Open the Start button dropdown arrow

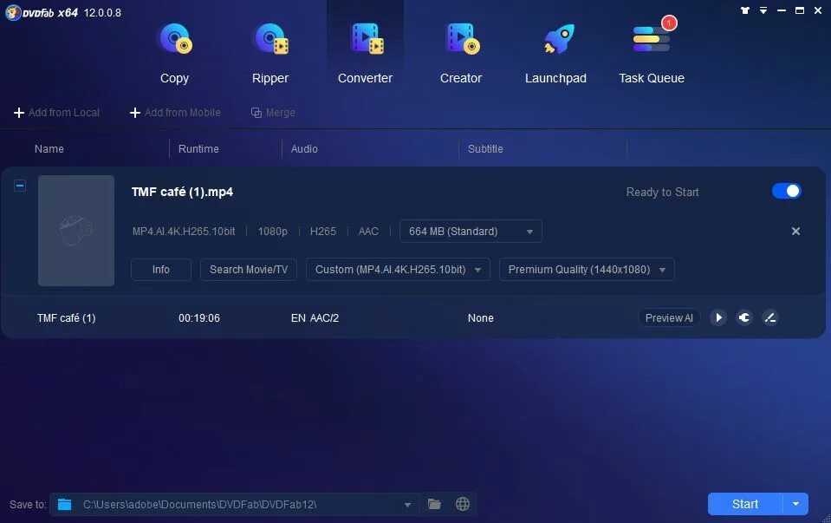(795, 504)
